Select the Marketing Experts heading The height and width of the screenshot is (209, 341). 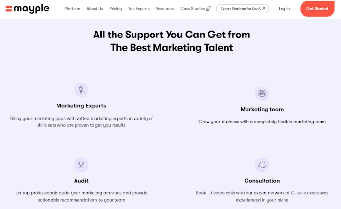point(81,105)
